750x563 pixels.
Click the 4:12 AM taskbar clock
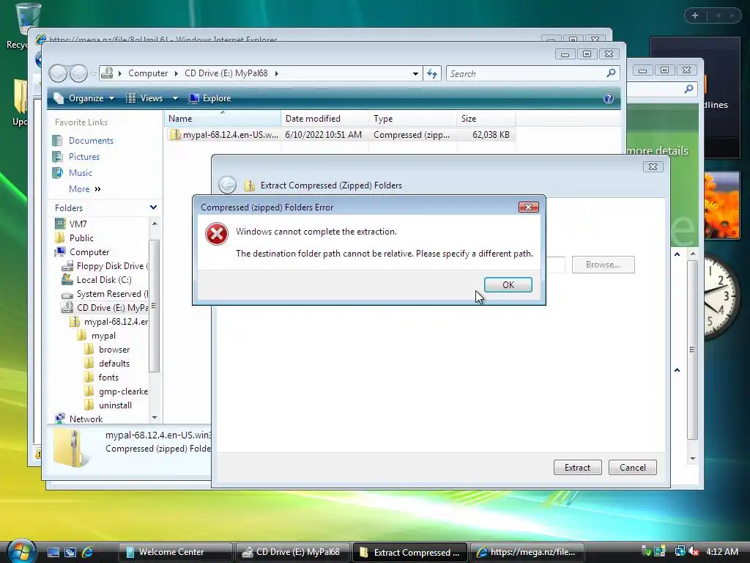pyautogui.click(x=722, y=551)
